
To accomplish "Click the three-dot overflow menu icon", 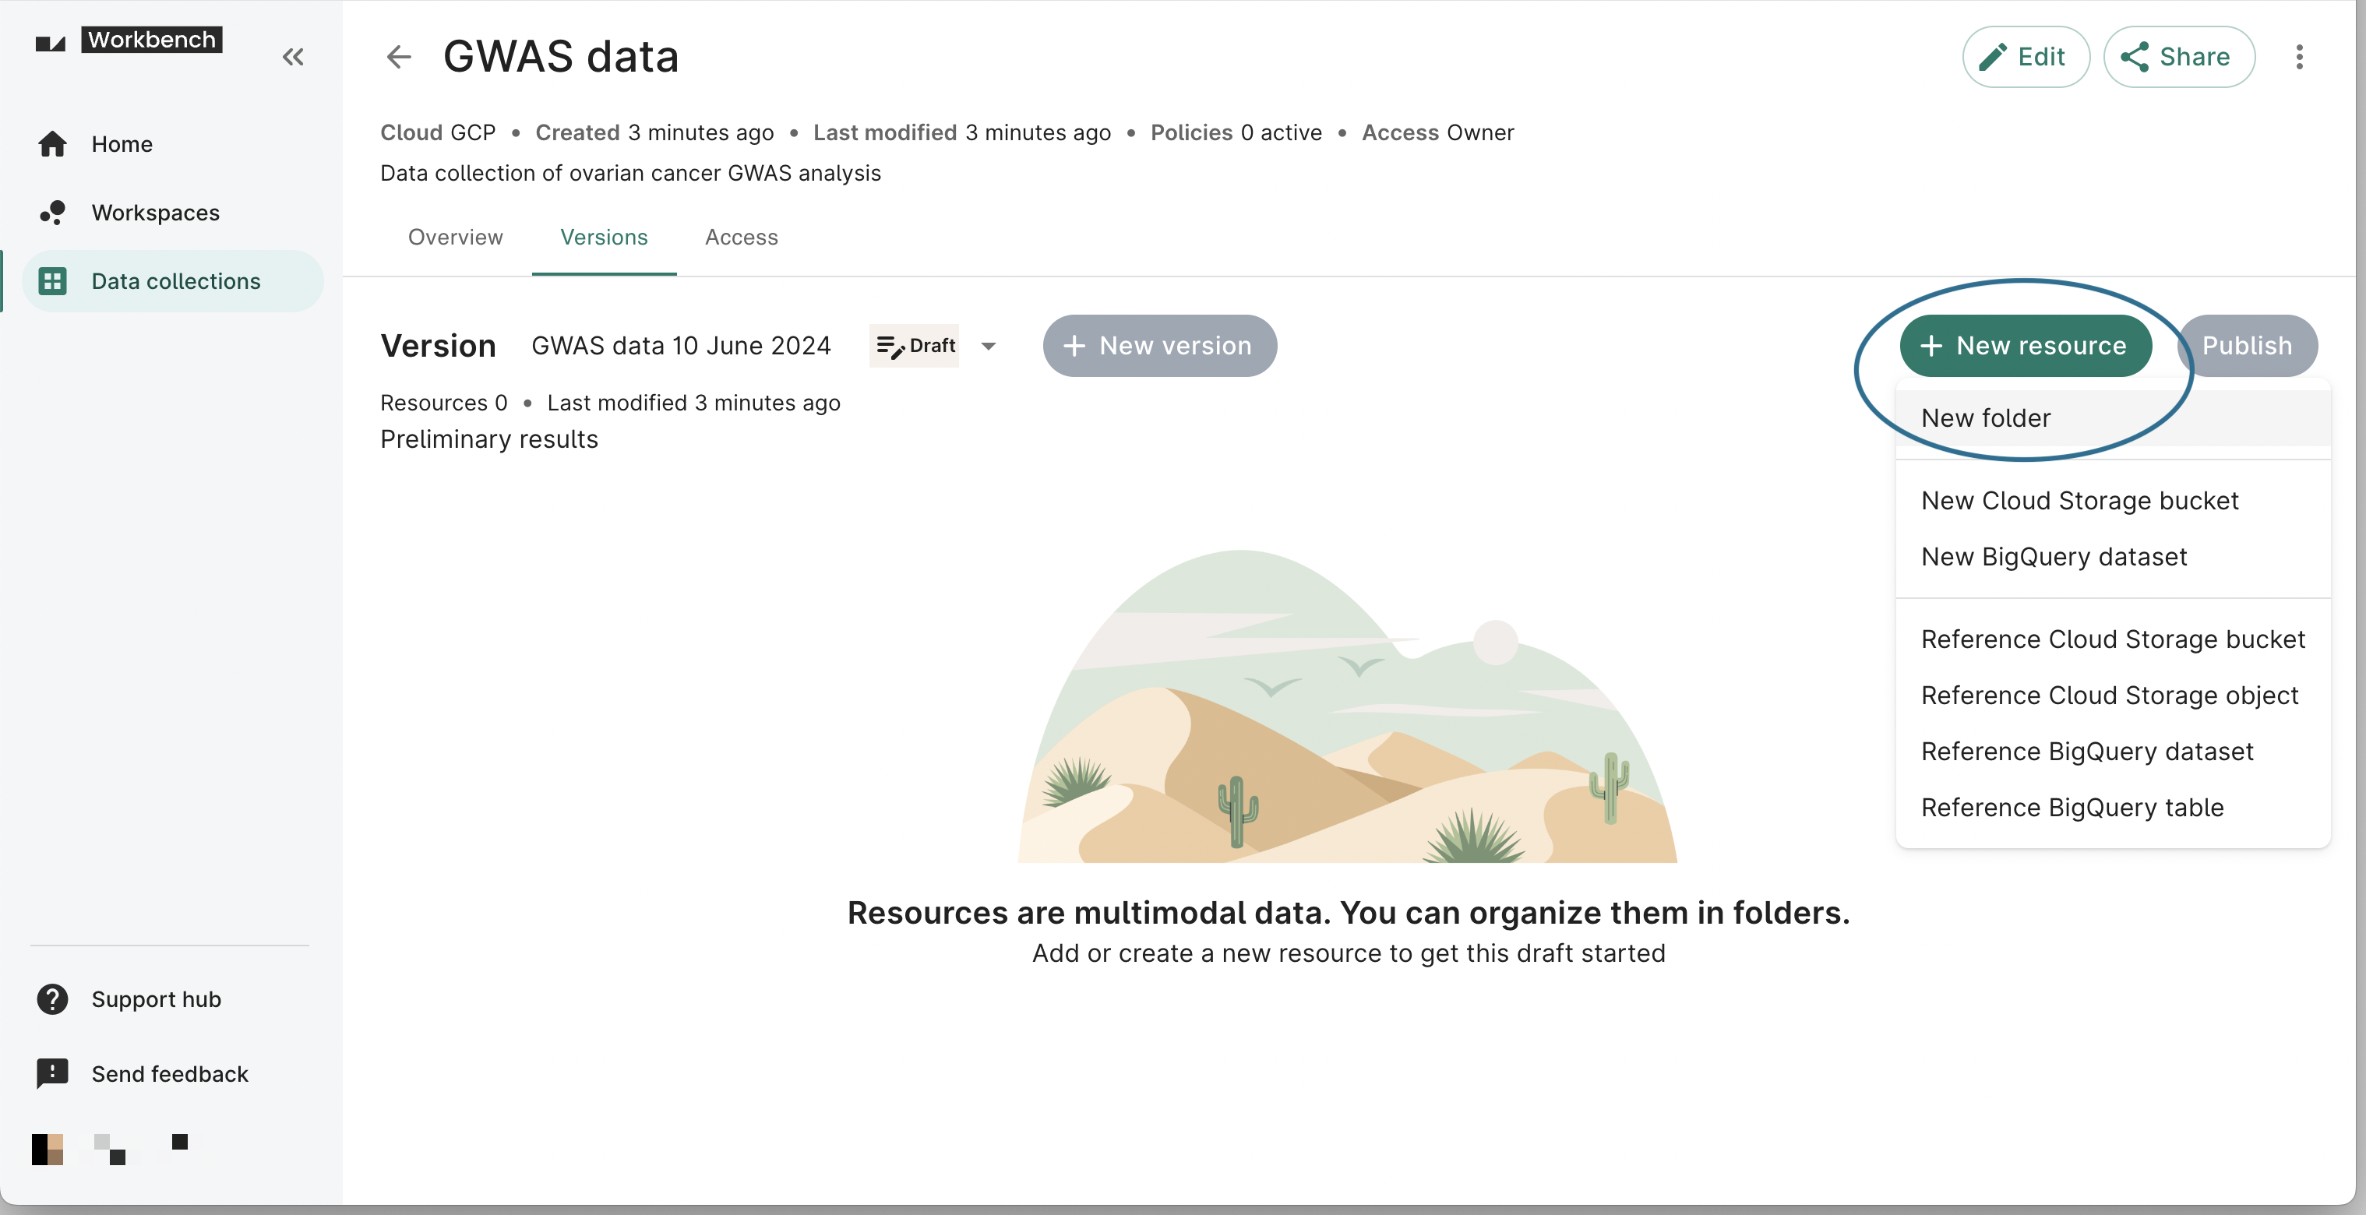I will point(2299,56).
